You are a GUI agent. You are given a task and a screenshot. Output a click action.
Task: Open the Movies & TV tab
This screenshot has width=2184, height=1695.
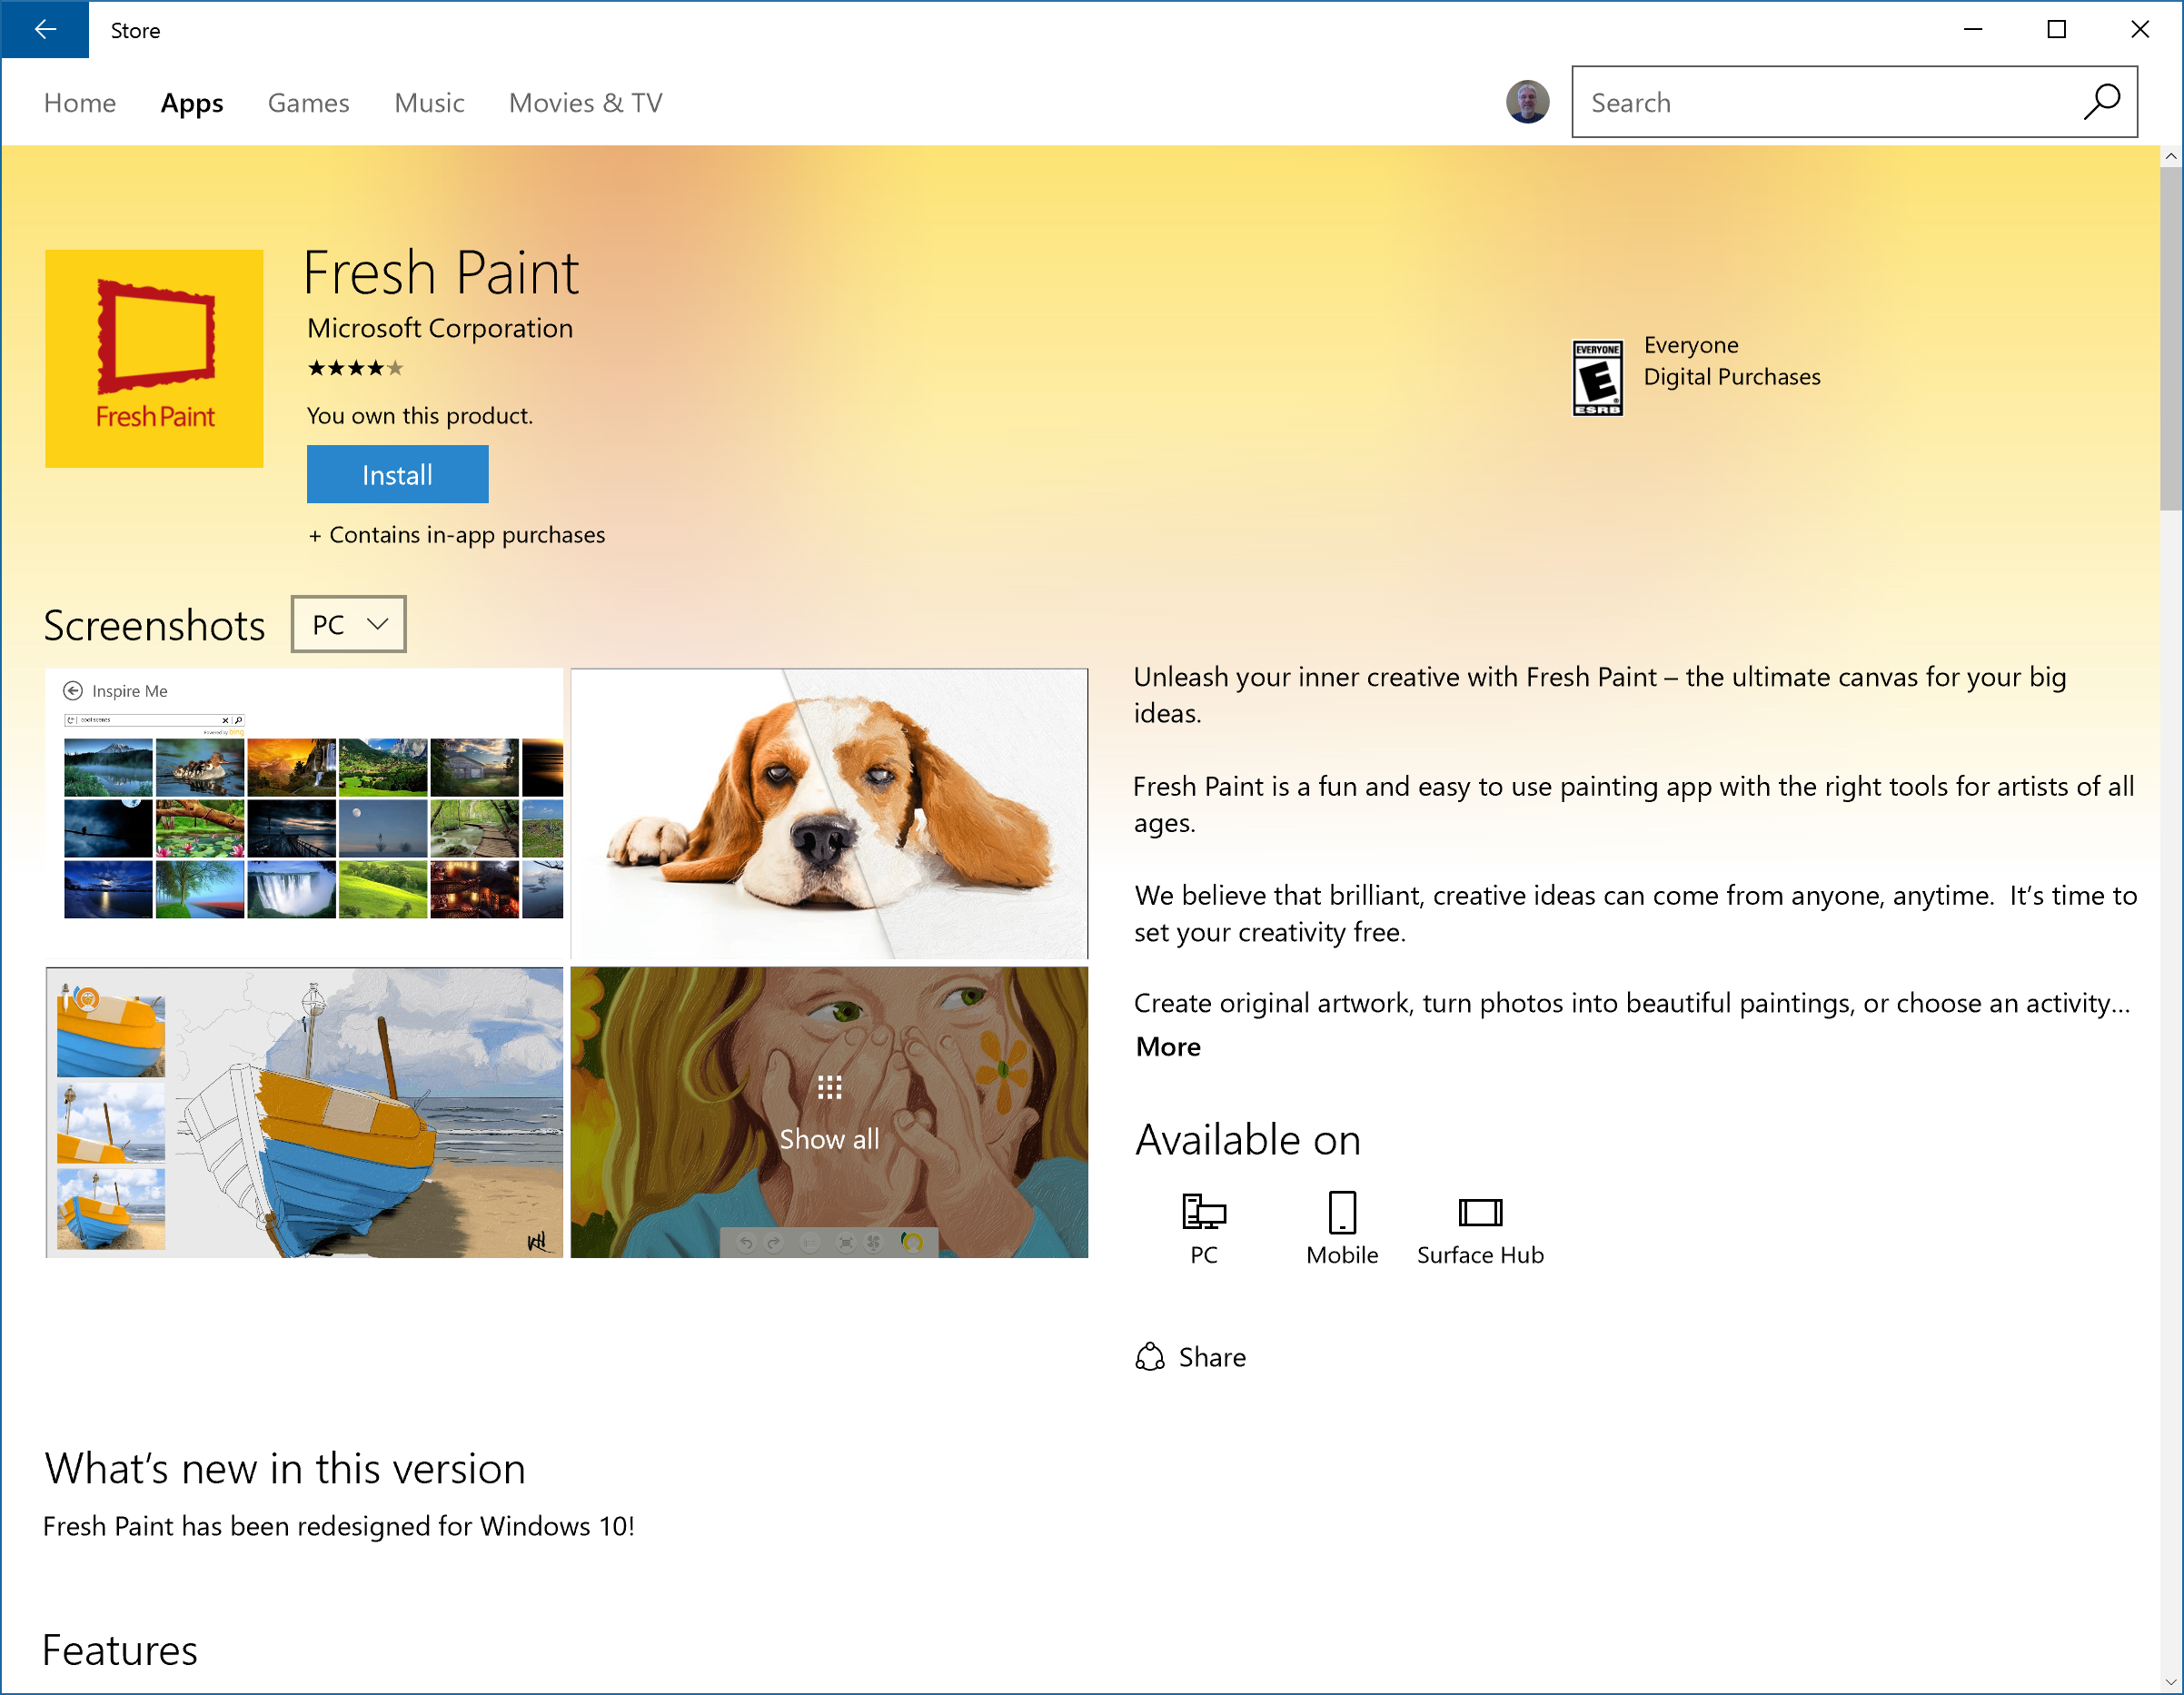(x=585, y=103)
